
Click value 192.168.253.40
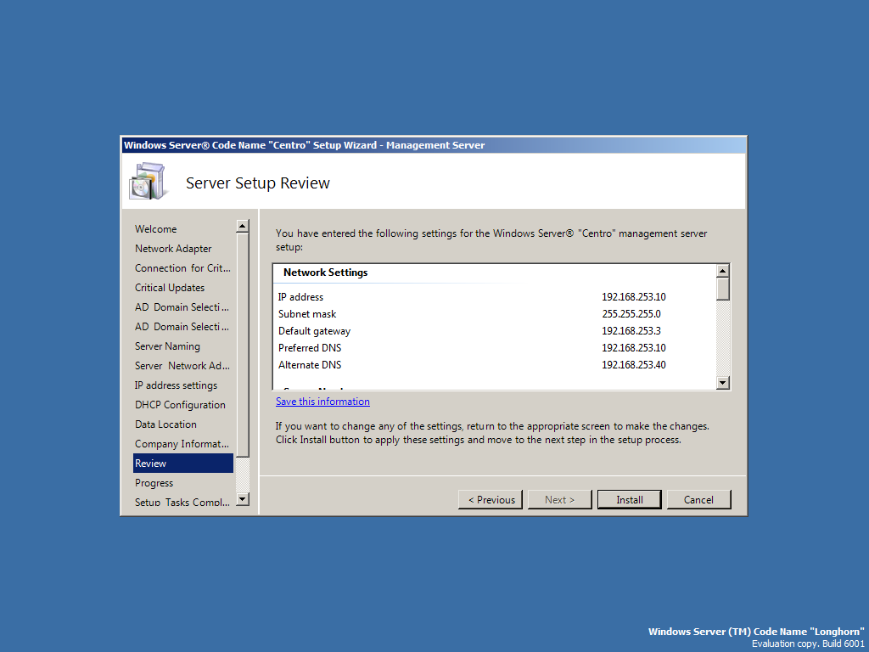[x=633, y=365]
